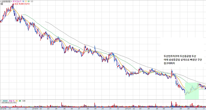Open the table icon below the stock name

(2, 4)
